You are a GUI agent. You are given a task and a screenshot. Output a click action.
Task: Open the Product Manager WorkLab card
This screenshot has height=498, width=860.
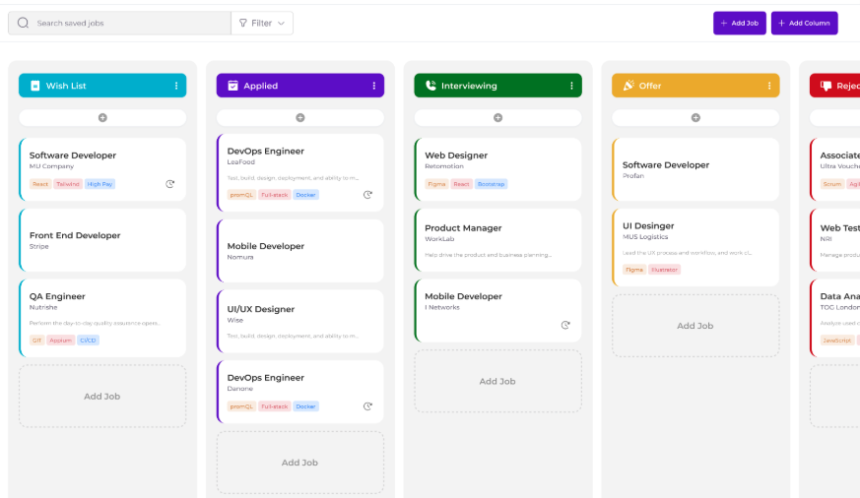pos(497,240)
